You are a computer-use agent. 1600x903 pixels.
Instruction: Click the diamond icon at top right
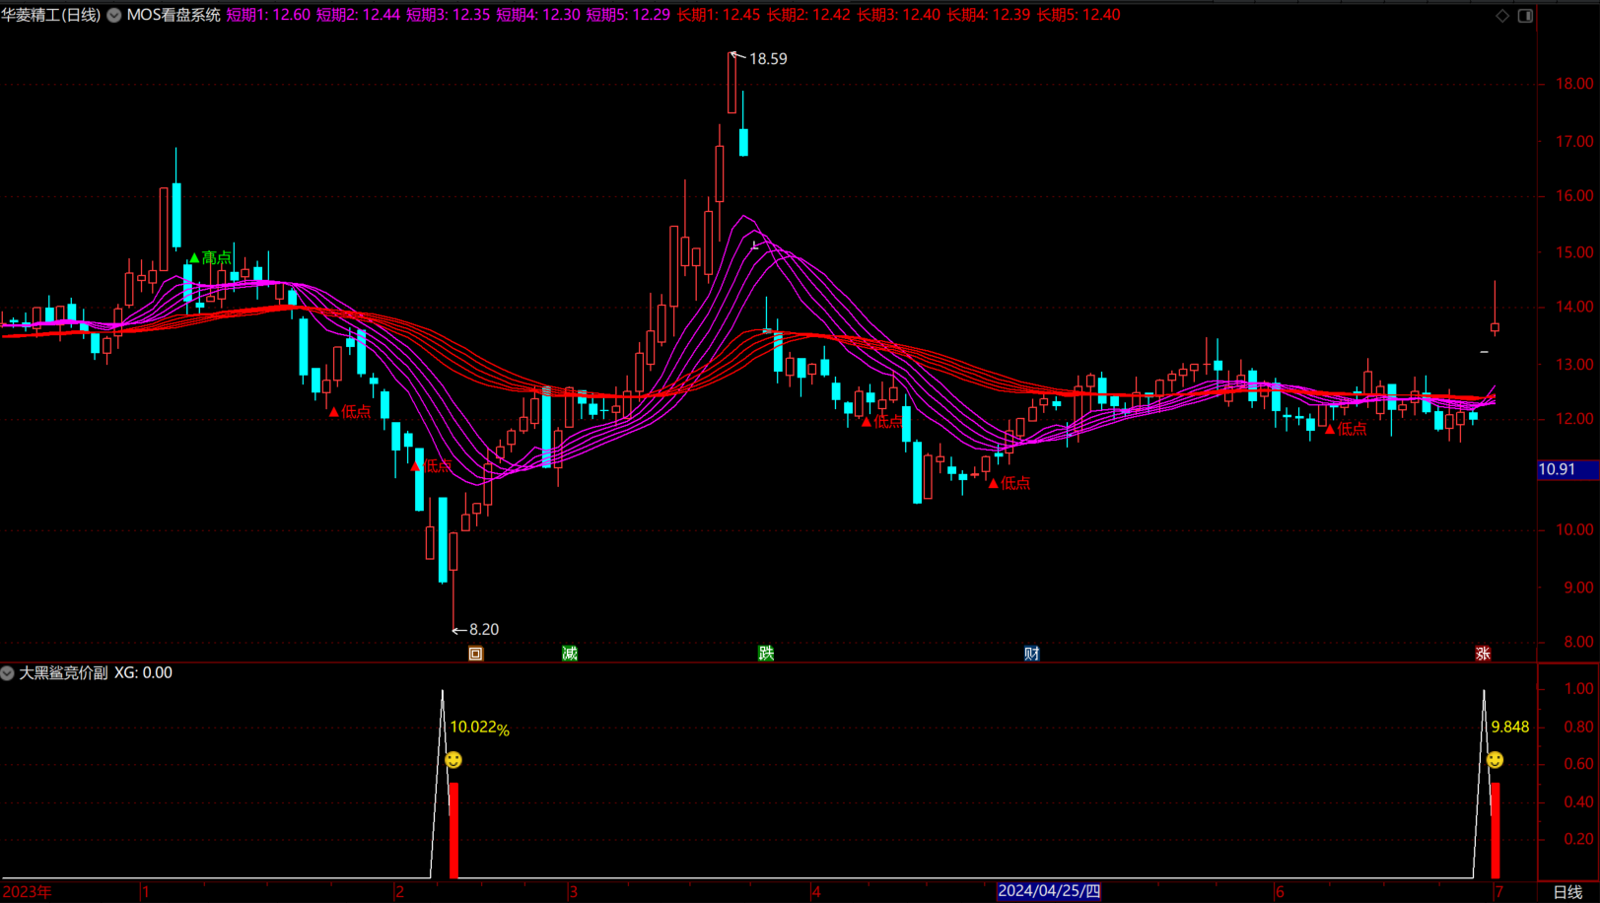click(1502, 15)
